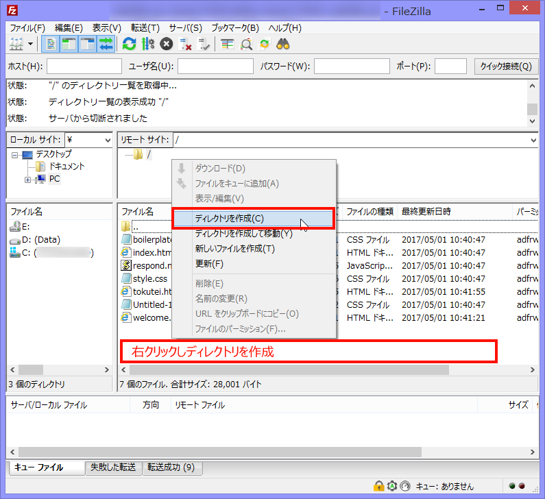Open 編集(E) menu
The height and width of the screenshot is (499, 545).
click(x=69, y=28)
